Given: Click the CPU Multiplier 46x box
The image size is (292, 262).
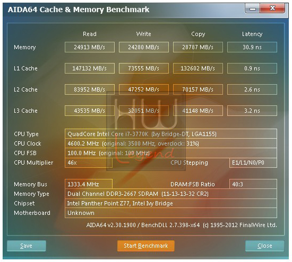Looking at the screenshot, I should [89, 162].
